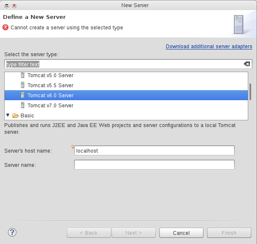Screen dimensions: 257x244
Task: Click the 'Cannot create a server' error text
Action: tap(67, 27)
